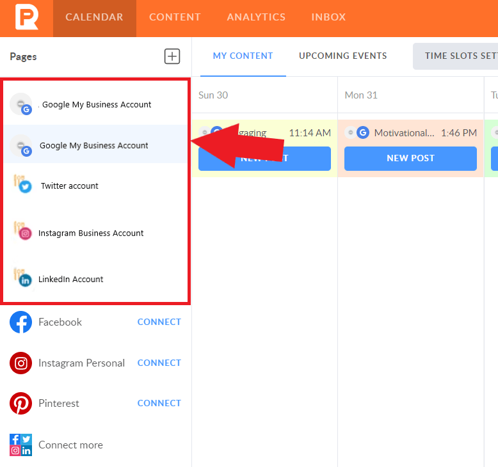Click the Pages heading
The height and width of the screenshot is (467, 498).
click(x=23, y=57)
